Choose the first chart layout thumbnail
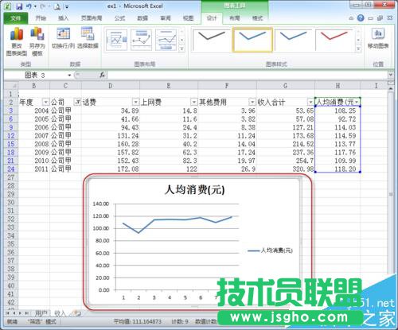The image size is (398, 330). click(116, 40)
